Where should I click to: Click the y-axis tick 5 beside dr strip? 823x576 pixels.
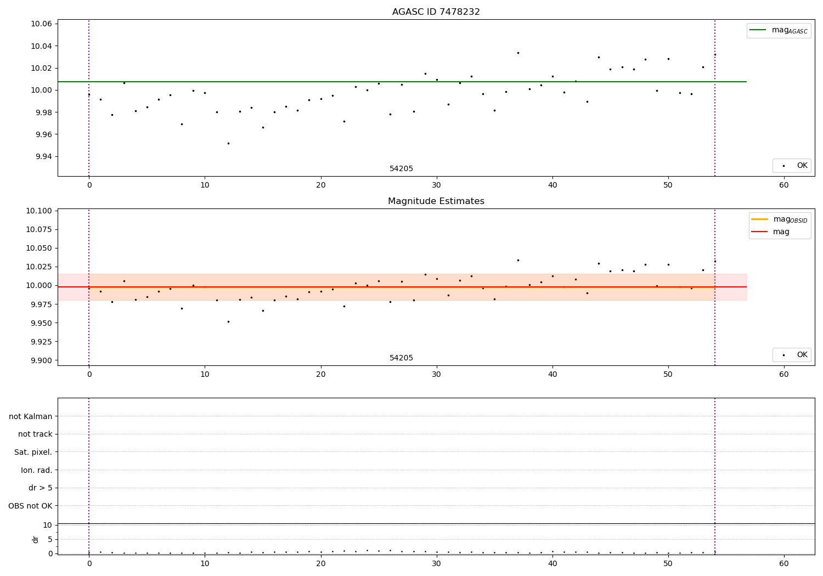pos(50,539)
